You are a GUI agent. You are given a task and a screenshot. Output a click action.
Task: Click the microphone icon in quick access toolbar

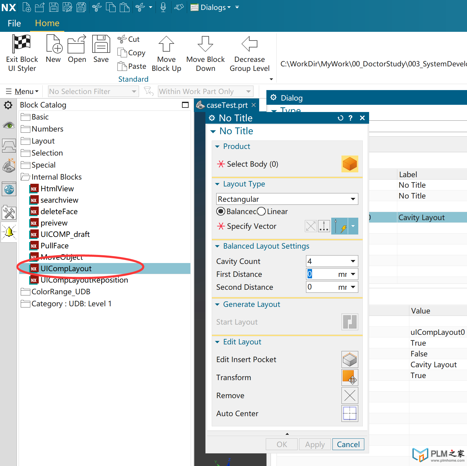[163, 7]
